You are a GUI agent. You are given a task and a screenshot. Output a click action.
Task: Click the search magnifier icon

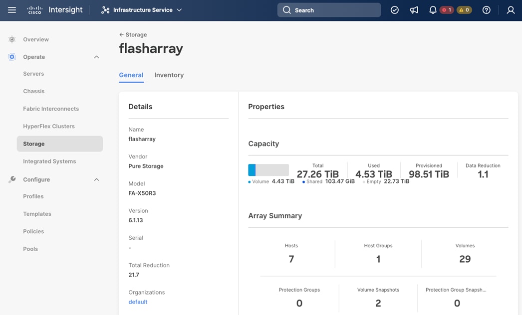(x=286, y=10)
